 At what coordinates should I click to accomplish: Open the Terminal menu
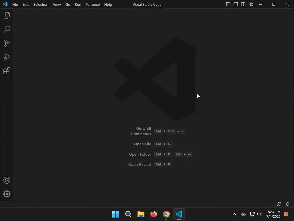[93, 4]
